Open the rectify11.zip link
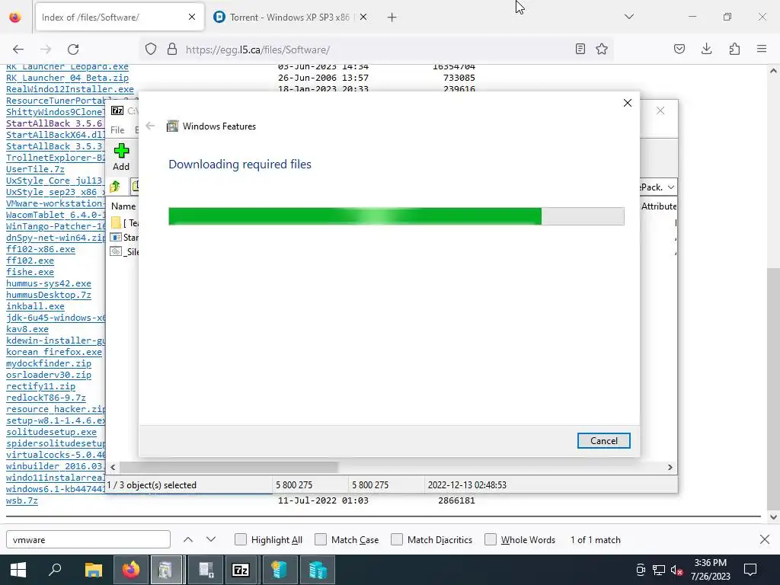 41,386
